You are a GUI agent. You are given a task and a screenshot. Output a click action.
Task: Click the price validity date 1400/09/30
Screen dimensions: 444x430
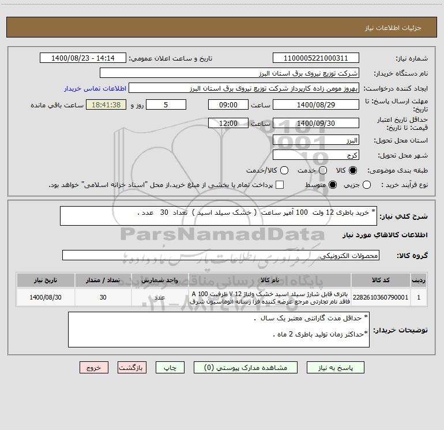pos(316,123)
